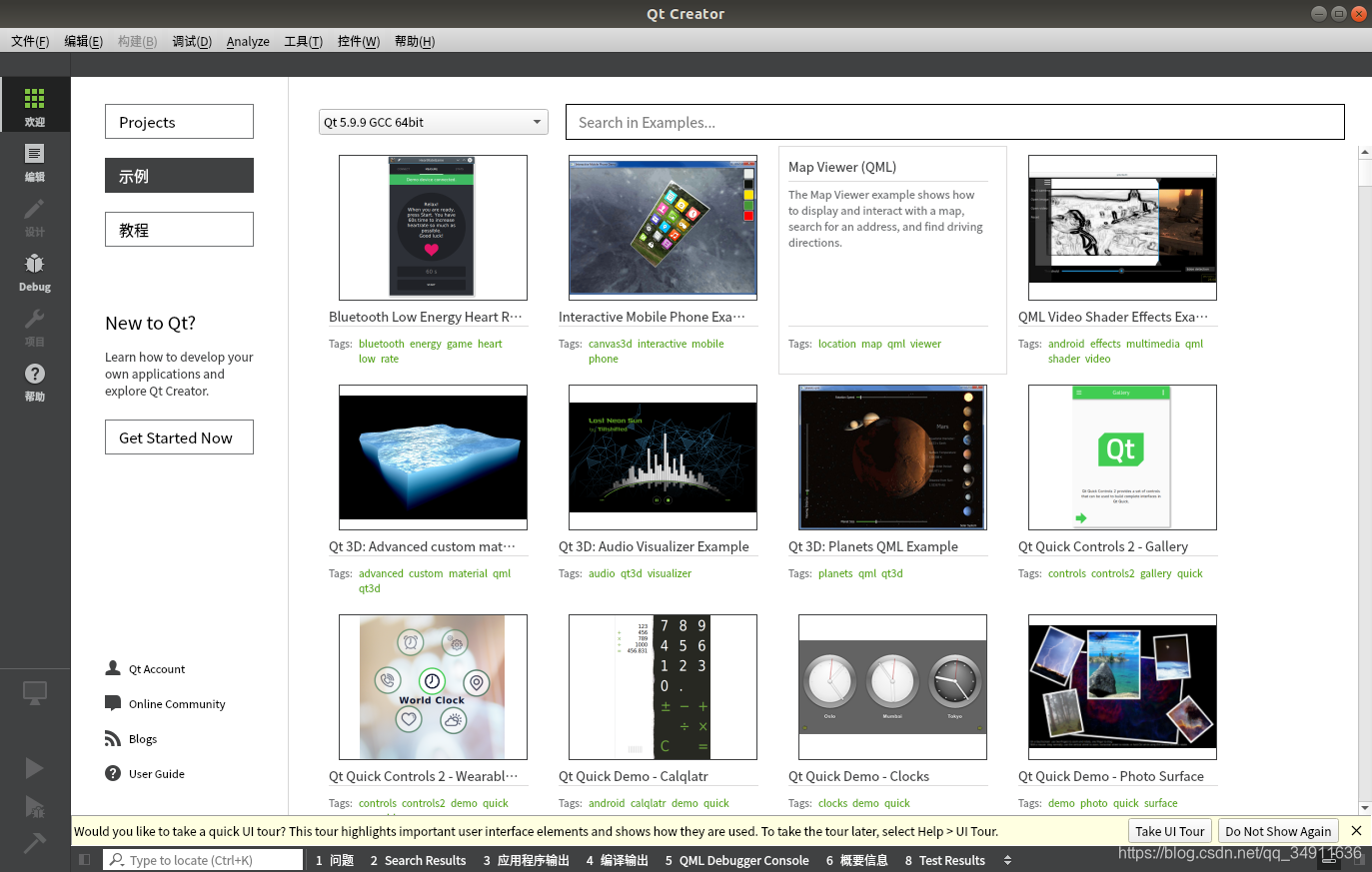1372x872 pixels.
Task: Open the 6 概要信息 pane
Action: (856, 860)
